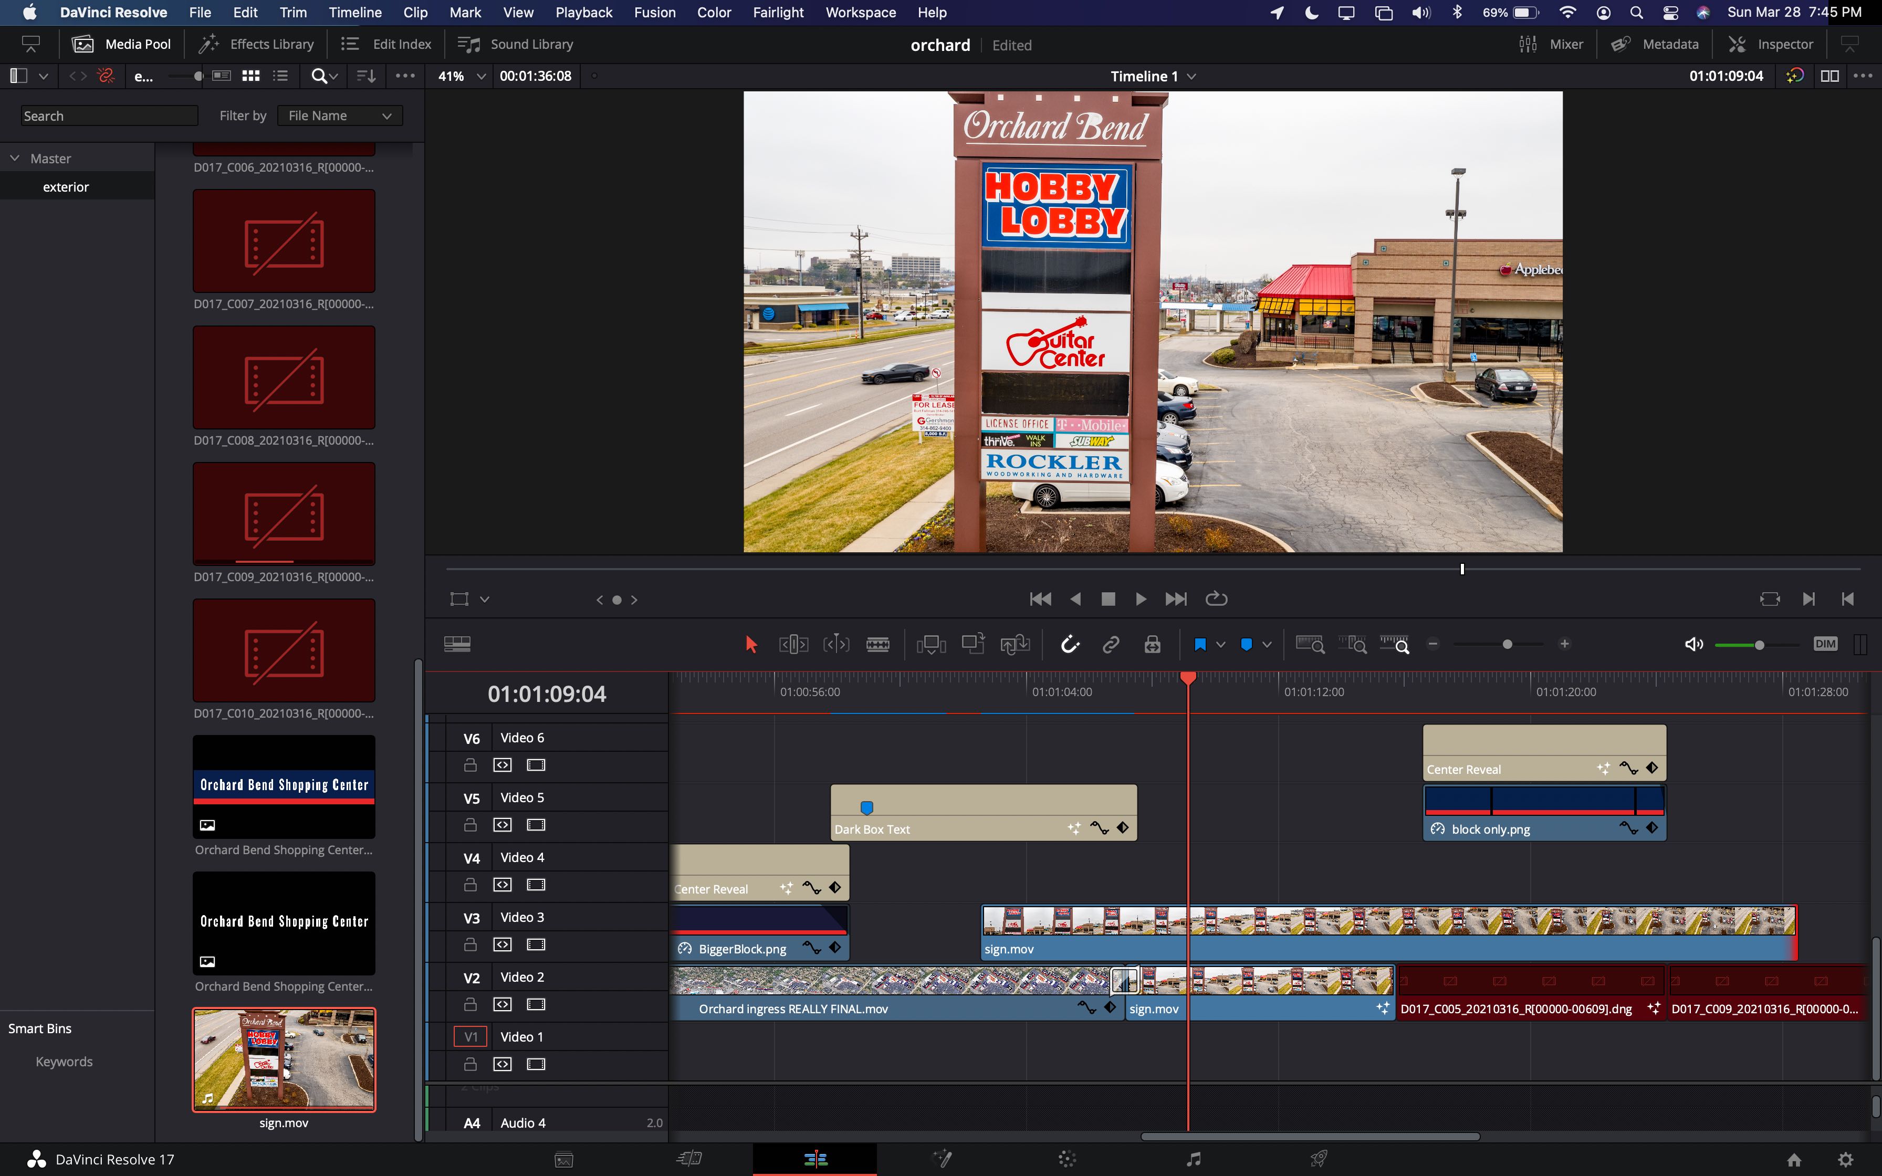Lock the Video 2 track
The width and height of the screenshot is (1882, 1176).
point(470,1004)
